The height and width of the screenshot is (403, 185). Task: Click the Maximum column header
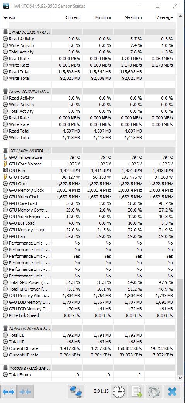(x=128, y=17)
